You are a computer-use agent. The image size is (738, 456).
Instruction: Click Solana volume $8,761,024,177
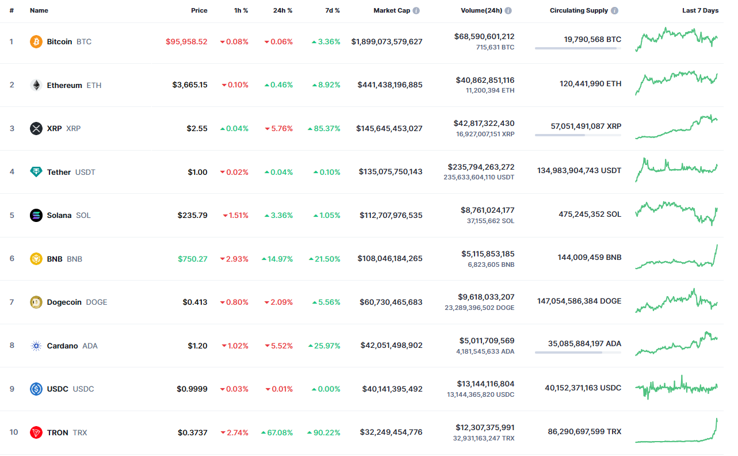(x=488, y=210)
